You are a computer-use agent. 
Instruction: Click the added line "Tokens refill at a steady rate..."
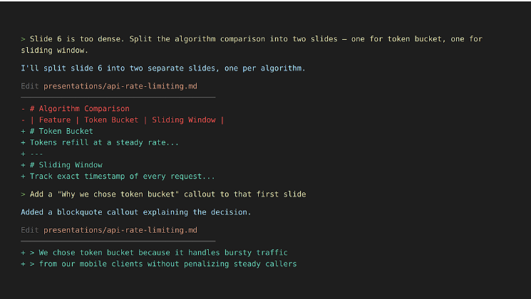pos(104,142)
